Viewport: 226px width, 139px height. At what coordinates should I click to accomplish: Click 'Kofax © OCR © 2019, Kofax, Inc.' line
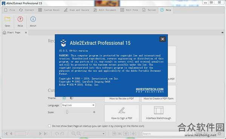point(79,85)
